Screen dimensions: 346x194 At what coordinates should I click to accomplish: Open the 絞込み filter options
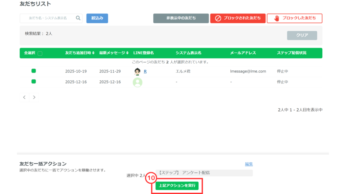click(97, 18)
